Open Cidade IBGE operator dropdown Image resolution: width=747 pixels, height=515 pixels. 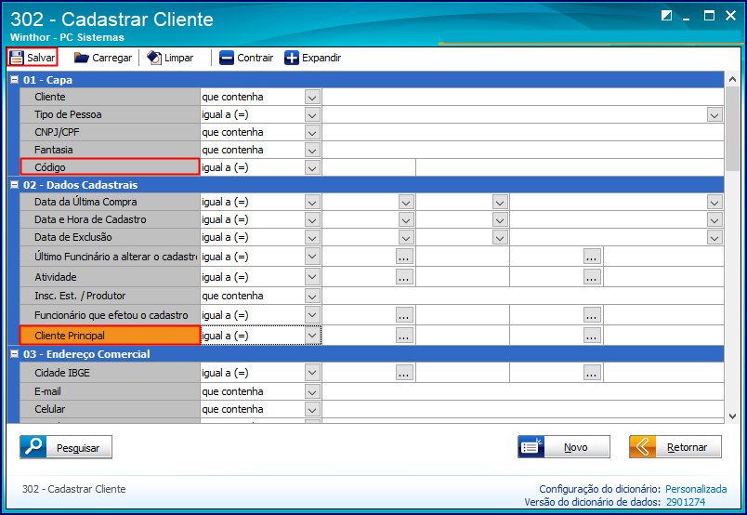point(312,373)
